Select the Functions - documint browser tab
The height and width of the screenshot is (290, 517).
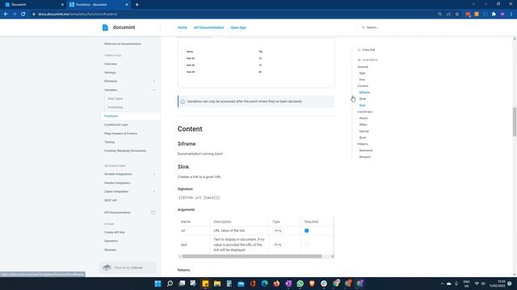(98, 5)
